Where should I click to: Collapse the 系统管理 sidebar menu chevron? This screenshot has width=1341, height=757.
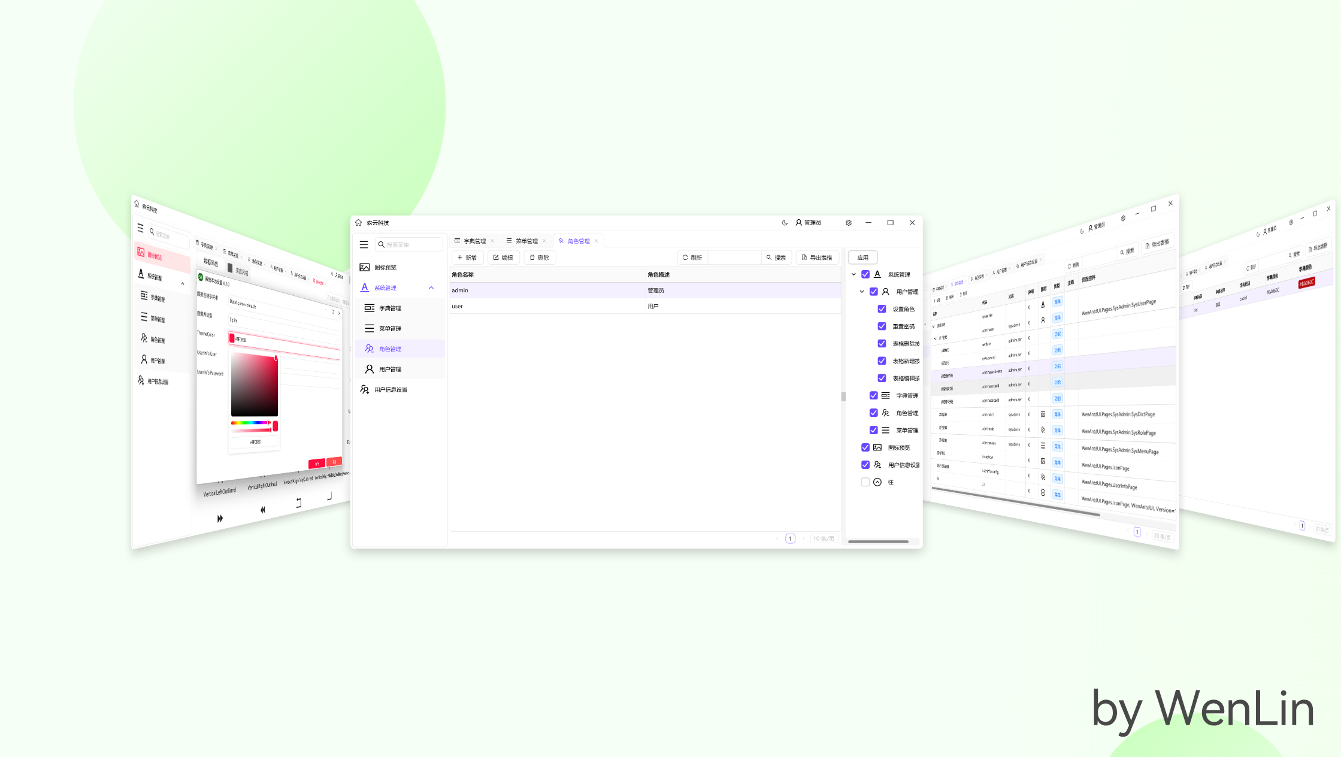point(430,287)
